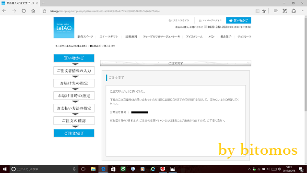Click the LeTAO logo
Image resolution: width=307 pixels, height=173 pixels.
(x=64, y=28)
